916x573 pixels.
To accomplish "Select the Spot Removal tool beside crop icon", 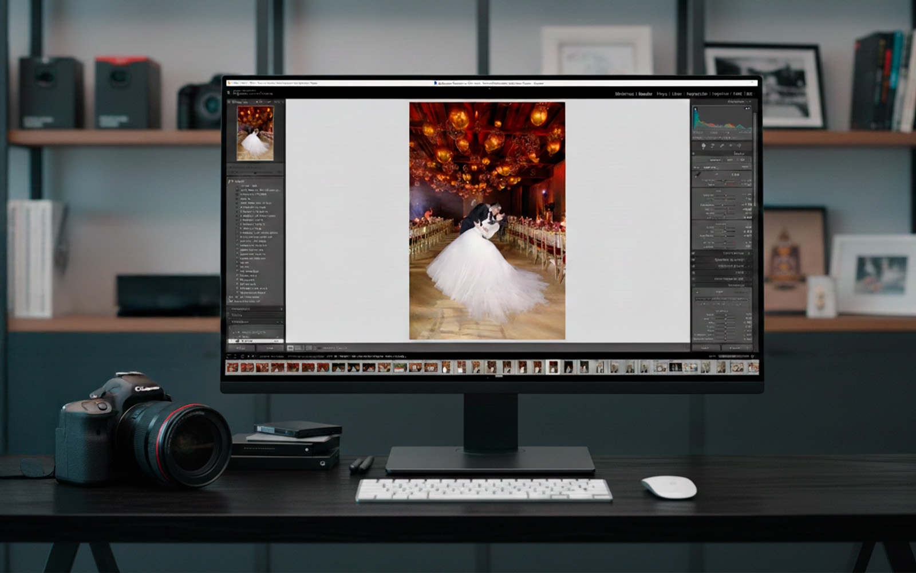I will (712, 146).
